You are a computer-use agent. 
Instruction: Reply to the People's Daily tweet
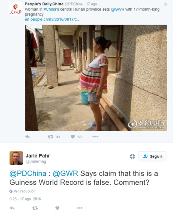click(28, 137)
